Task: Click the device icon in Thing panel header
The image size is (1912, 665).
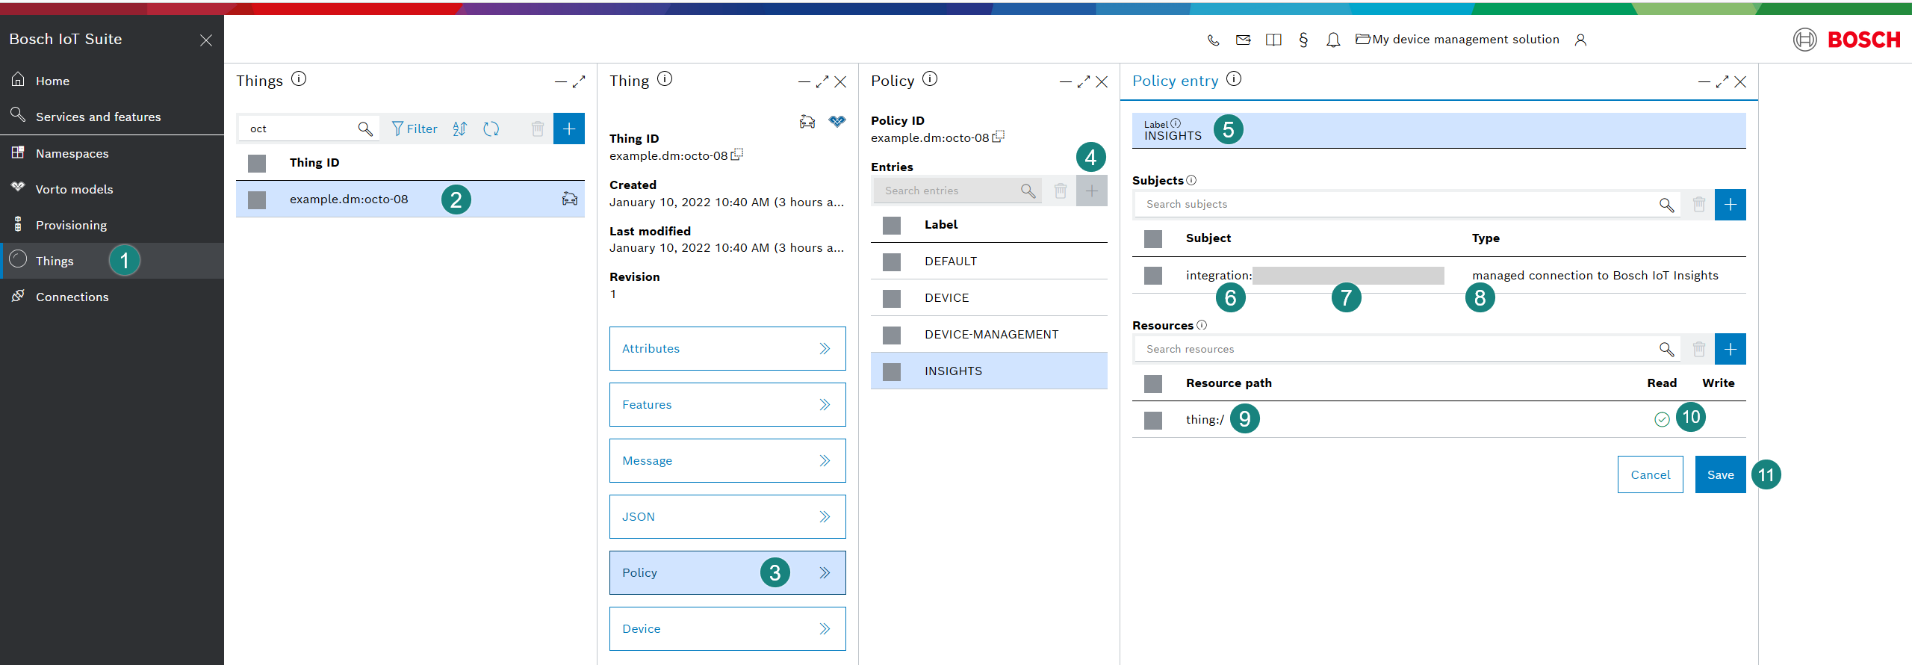Action: (807, 121)
